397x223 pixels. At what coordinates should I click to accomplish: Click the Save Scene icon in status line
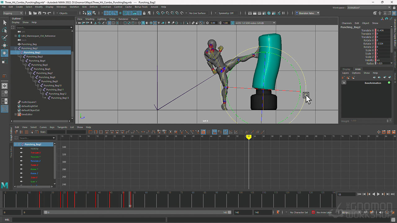click(40, 13)
